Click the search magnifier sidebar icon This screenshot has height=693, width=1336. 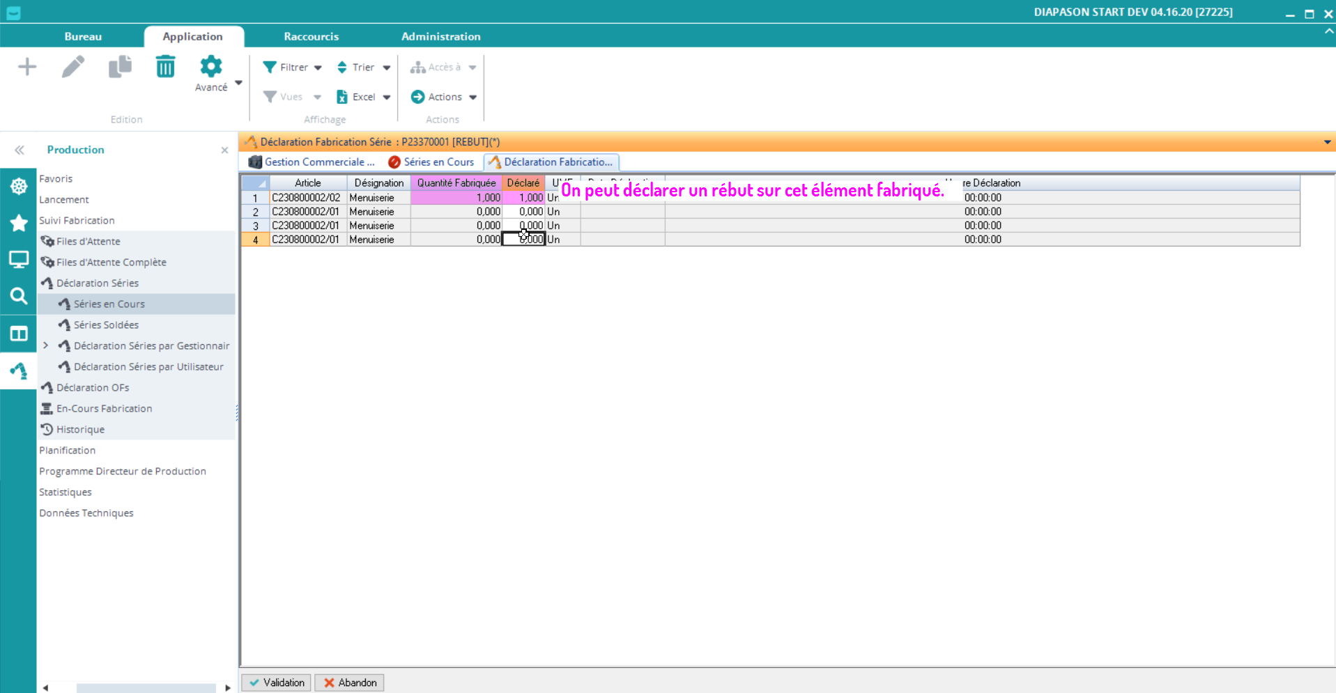point(19,296)
